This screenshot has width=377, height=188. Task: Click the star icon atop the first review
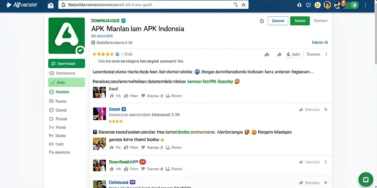(x=279, y=54)
